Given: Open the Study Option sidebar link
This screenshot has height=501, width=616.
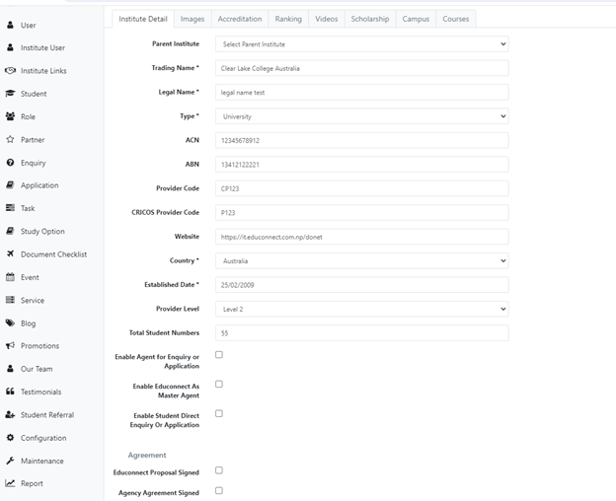Looking at the screenshot, I should [x=42, y=232].
